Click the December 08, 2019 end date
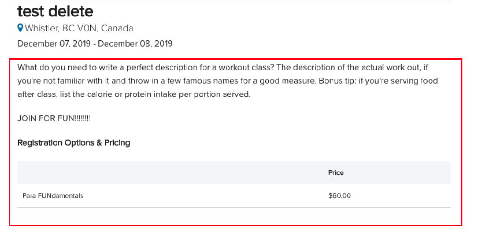479x242 pixels. (135, 44)
